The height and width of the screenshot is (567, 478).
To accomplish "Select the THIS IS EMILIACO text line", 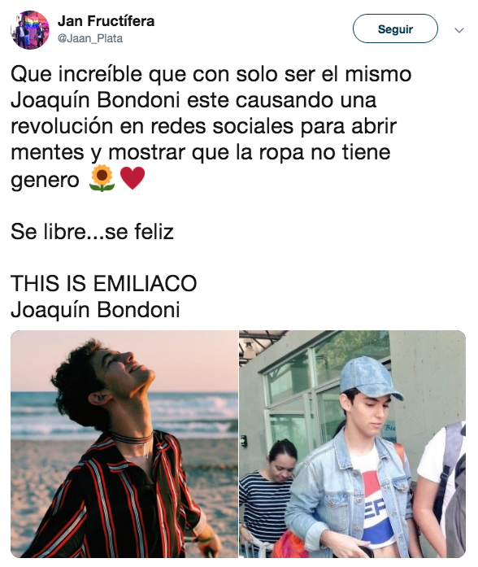I will [x=104, y=283].
